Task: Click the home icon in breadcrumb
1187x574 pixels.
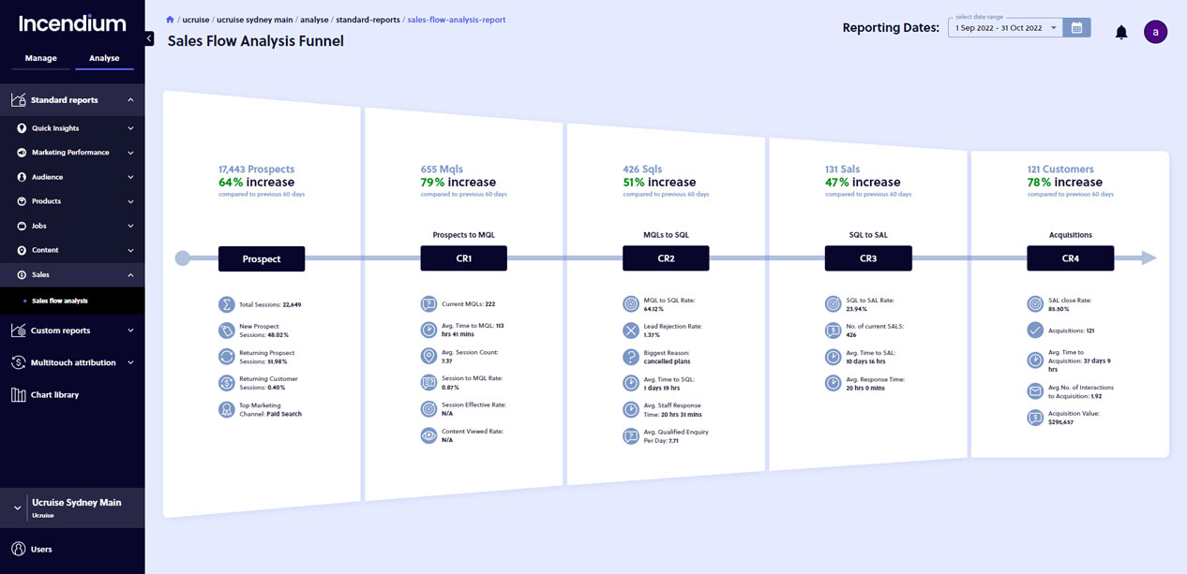Action: click(x=170, y=20)
